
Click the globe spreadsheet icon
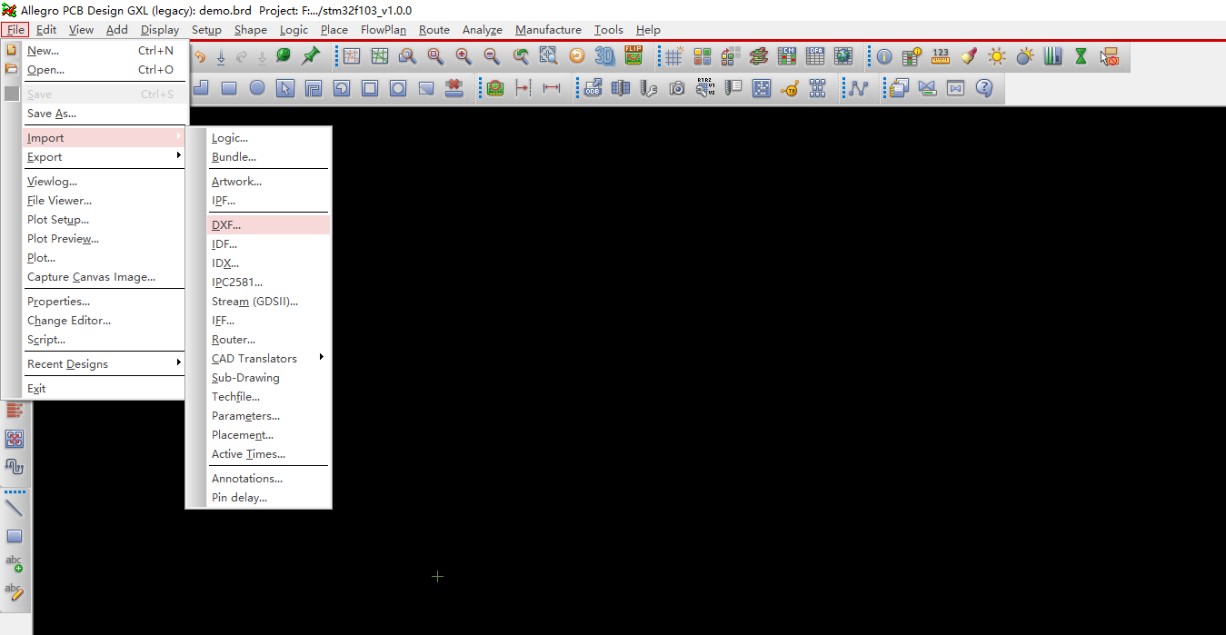843,56
